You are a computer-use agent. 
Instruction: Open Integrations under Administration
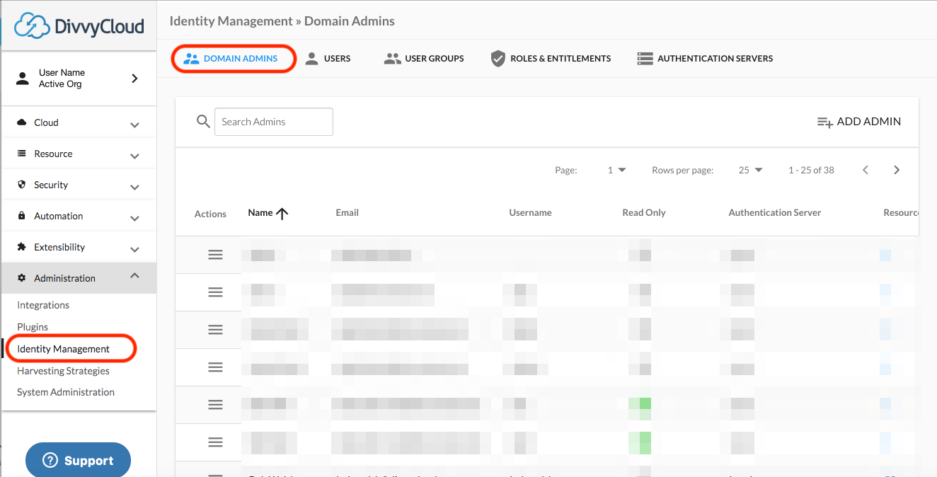pyautogui.click(x=43, y=305)
